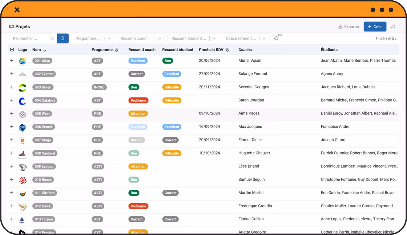The width and height of the screenshot is (407, 235).
Task: Expand the 006 Vencie row
Action: click(12, 127)
